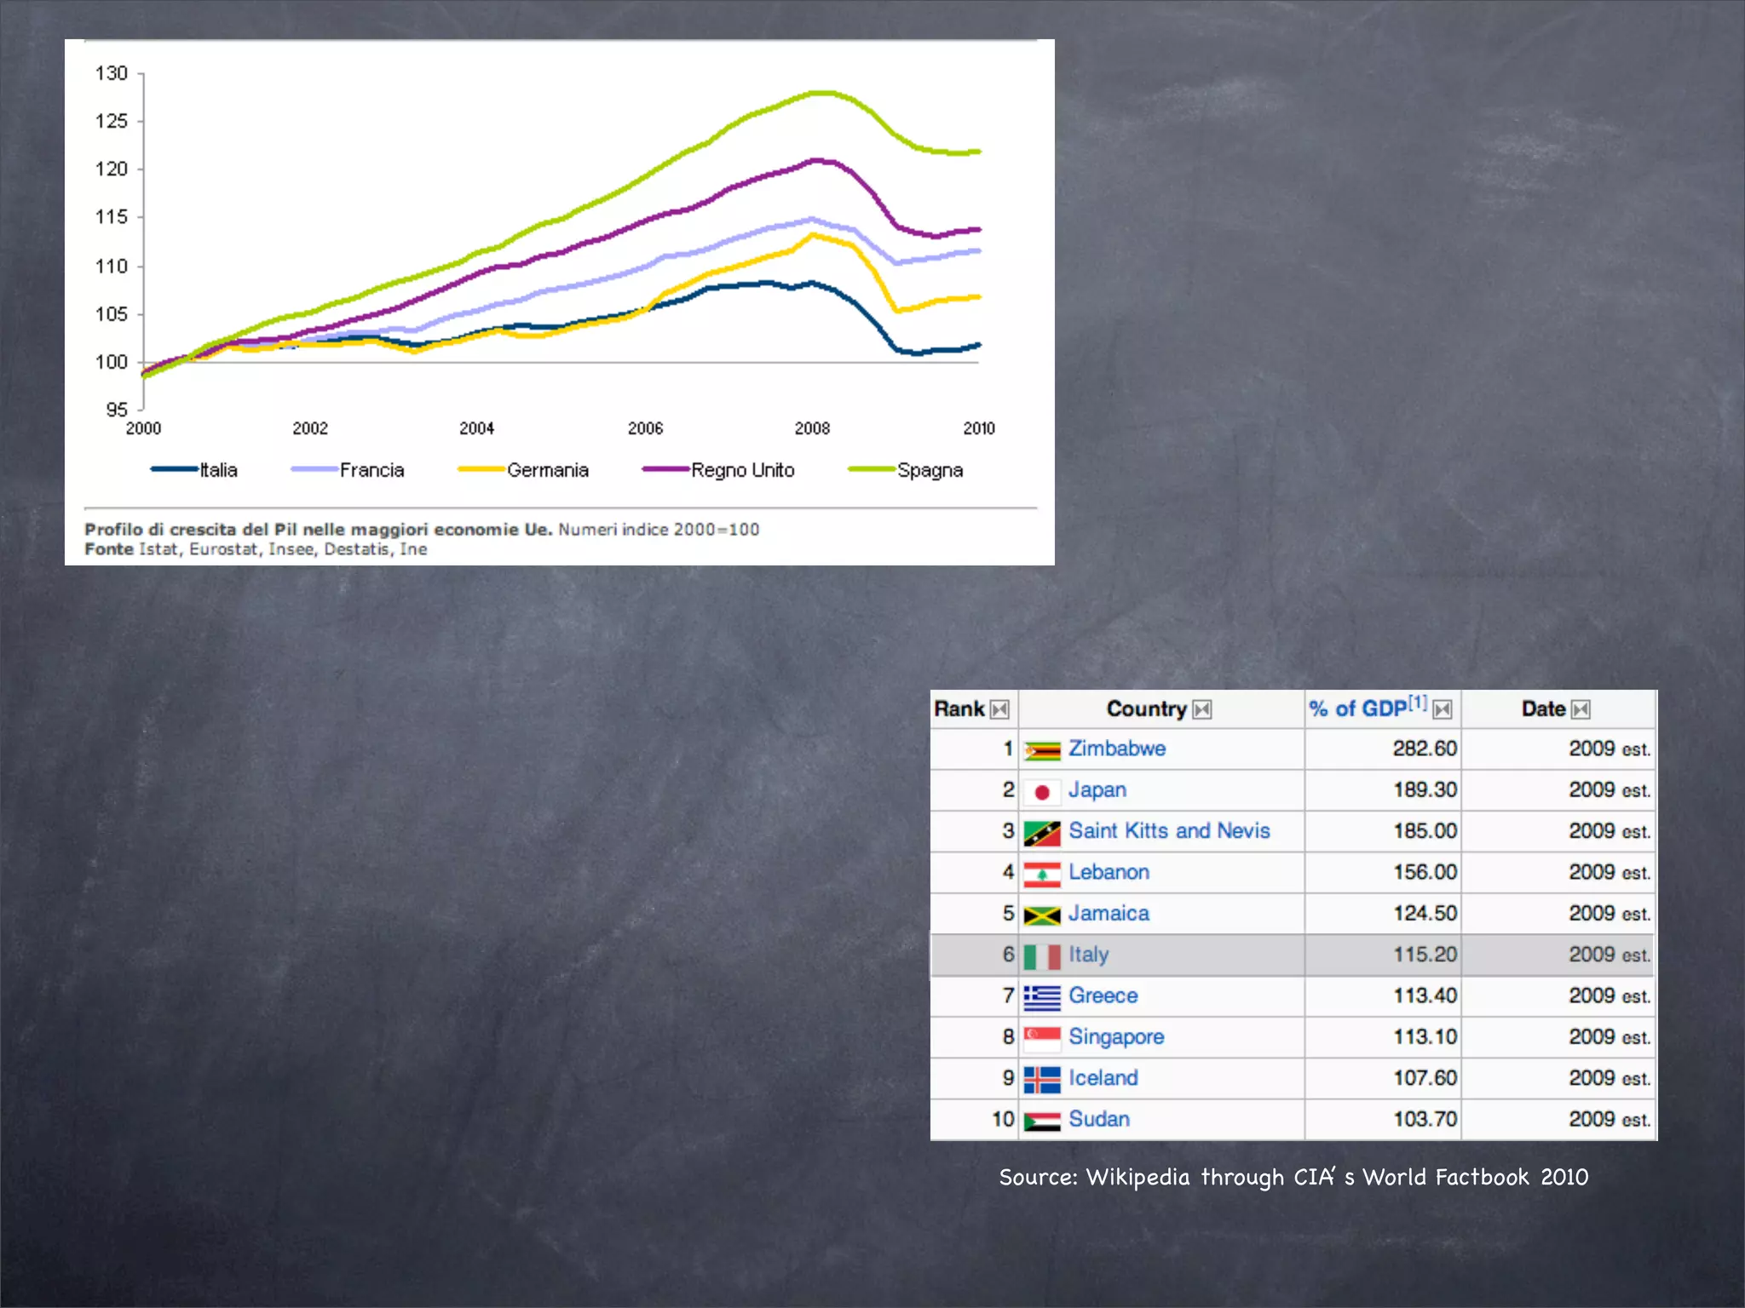Follow the % of GDP header link
The width and height of the screenshot is (1745, 1308).
tap(1358, 708)
